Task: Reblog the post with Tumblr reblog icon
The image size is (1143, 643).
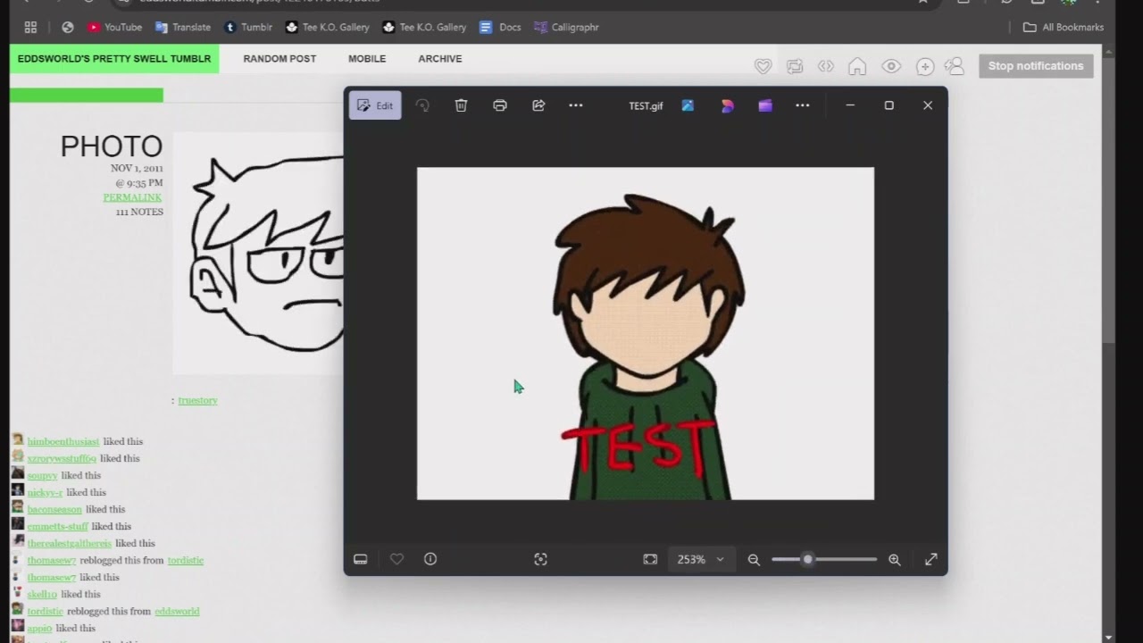Action: (795, 66)
